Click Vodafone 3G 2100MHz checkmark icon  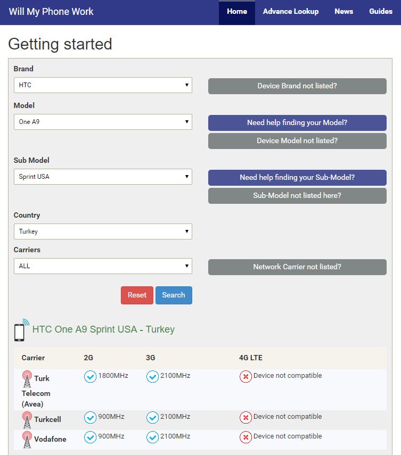(152, 437)
